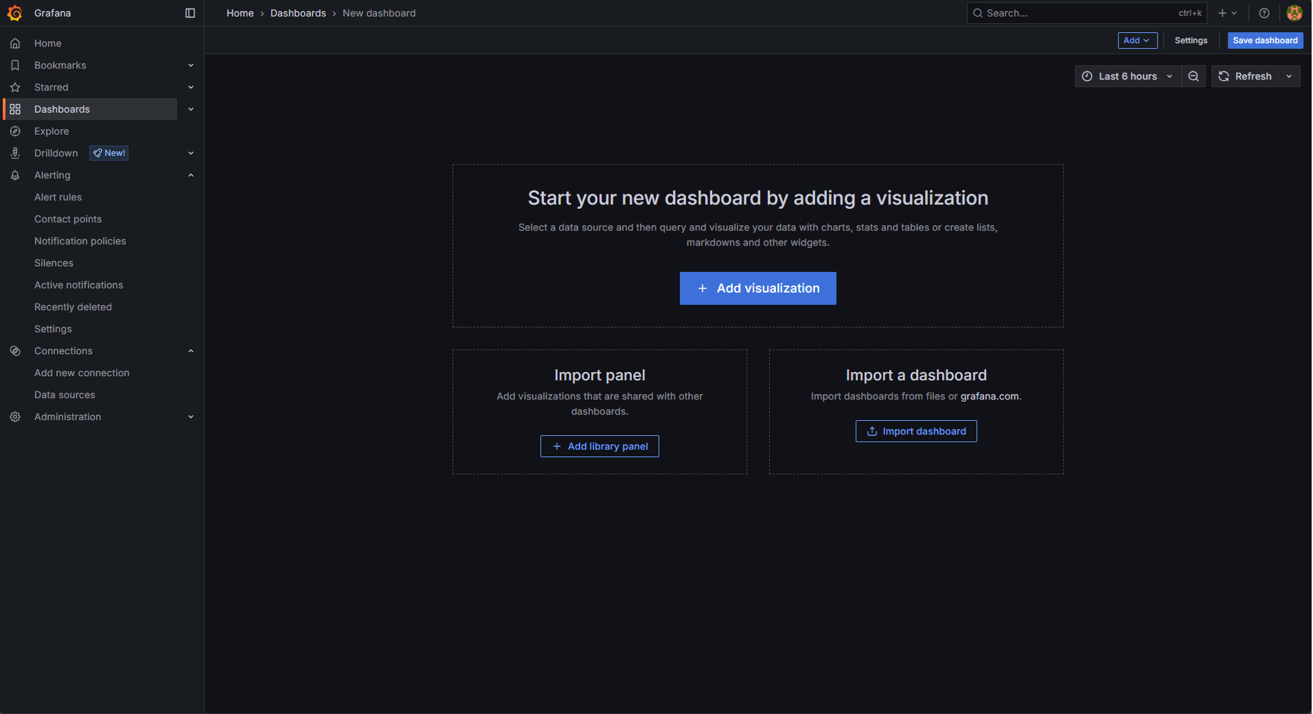The height and width of the screenshot is (714, 1313).
Task: Open the Add dropdown in toolbar
Action: click(x=1137, y=41)
